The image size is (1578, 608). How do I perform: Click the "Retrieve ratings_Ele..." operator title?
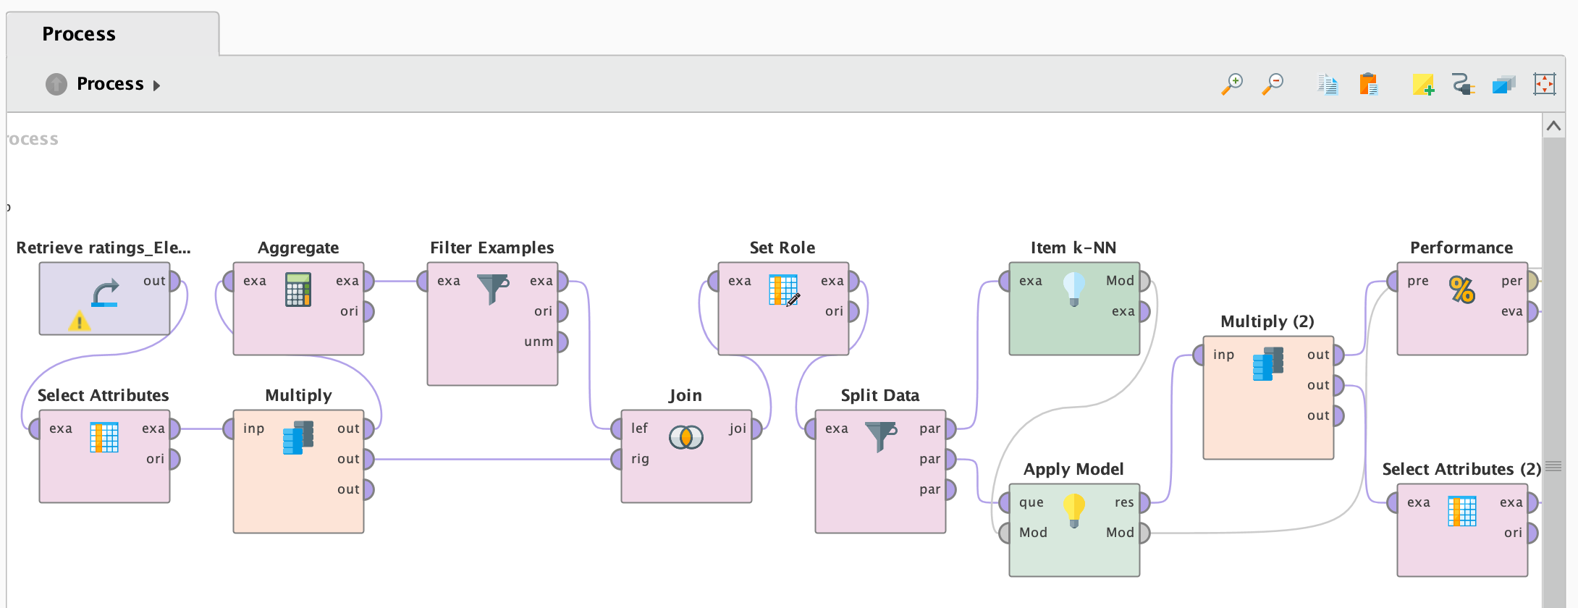(104, 248)
